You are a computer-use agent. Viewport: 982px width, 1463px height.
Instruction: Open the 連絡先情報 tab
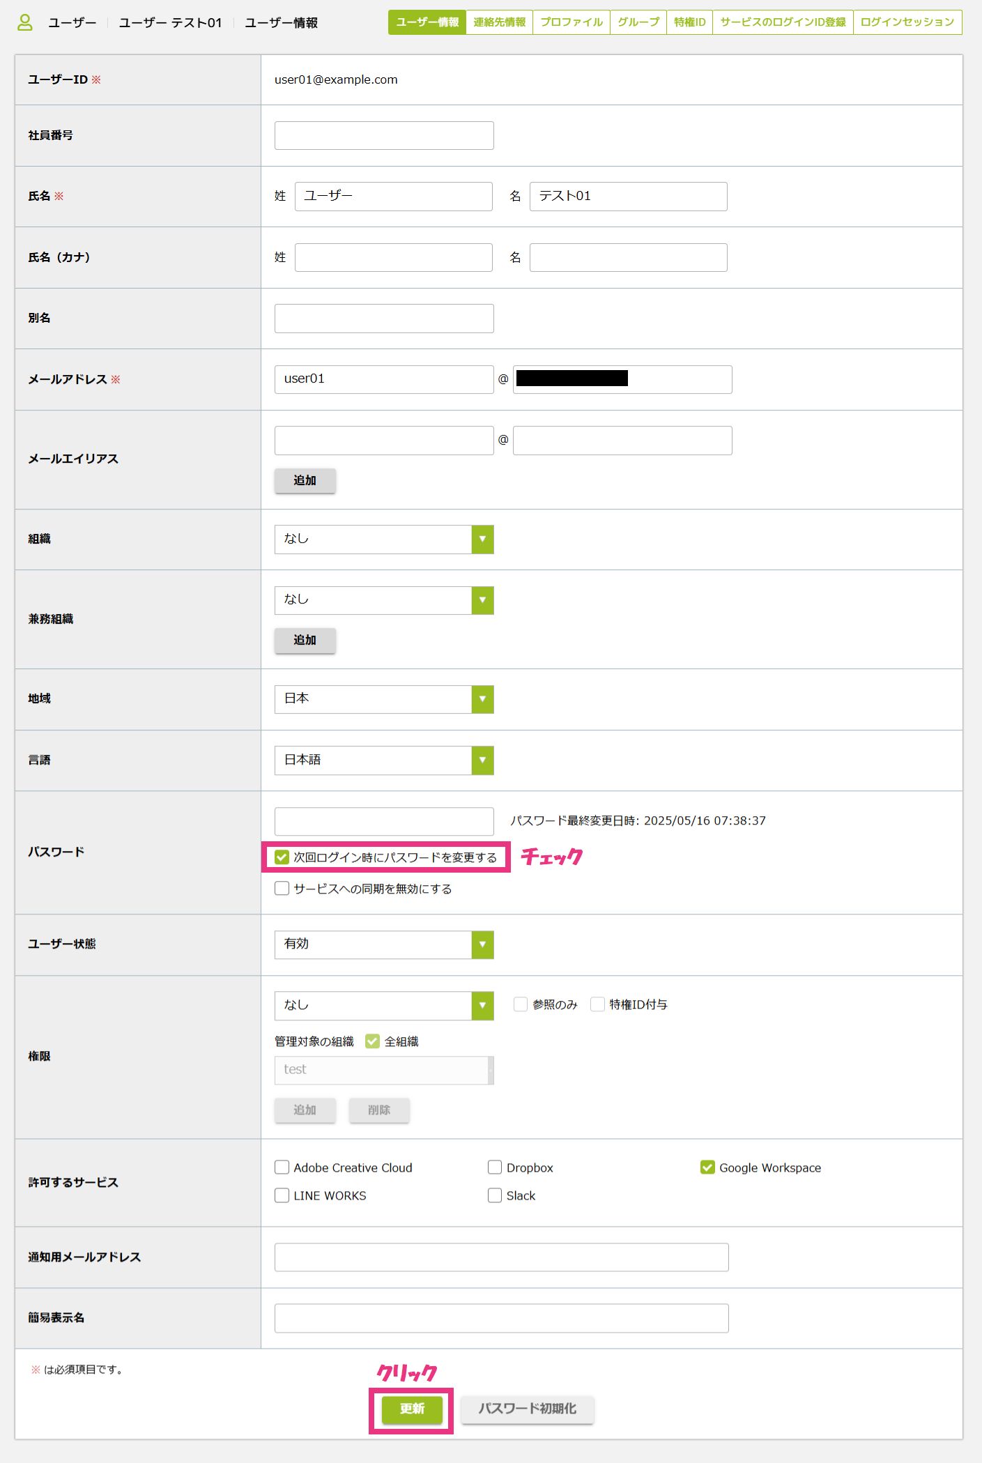click(x=499, y=22)
